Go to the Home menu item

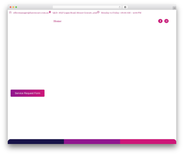[x=57, y=21]
